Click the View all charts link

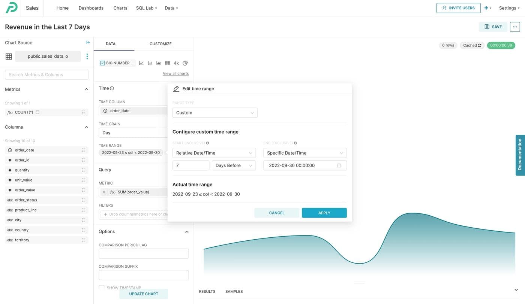[x=175, y=73]
